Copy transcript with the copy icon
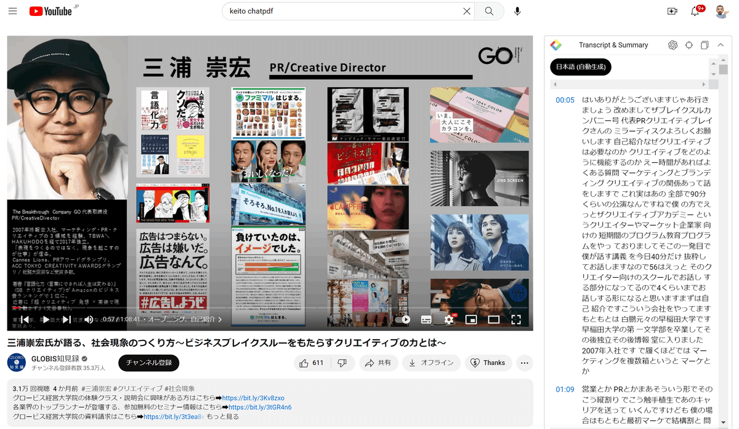Viewport: 739px width, 429px height. pos(705,45)
